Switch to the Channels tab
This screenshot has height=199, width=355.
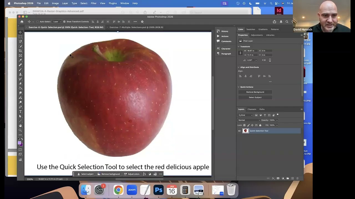252,109
